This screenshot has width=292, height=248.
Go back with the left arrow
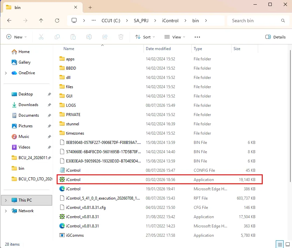9,21
